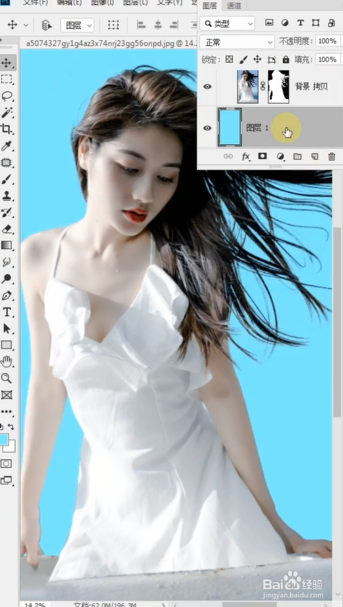Open the 图层(L) menu
The width and height of the screenshot is (343, 607).
pos(135,3)
